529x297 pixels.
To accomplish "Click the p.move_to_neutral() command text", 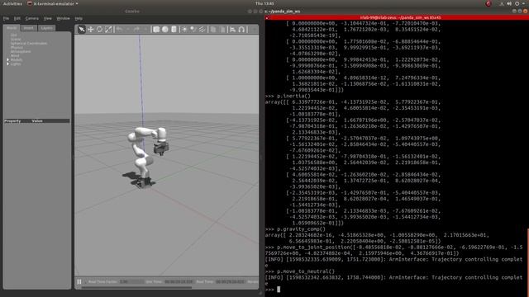I will coord(306,271).
